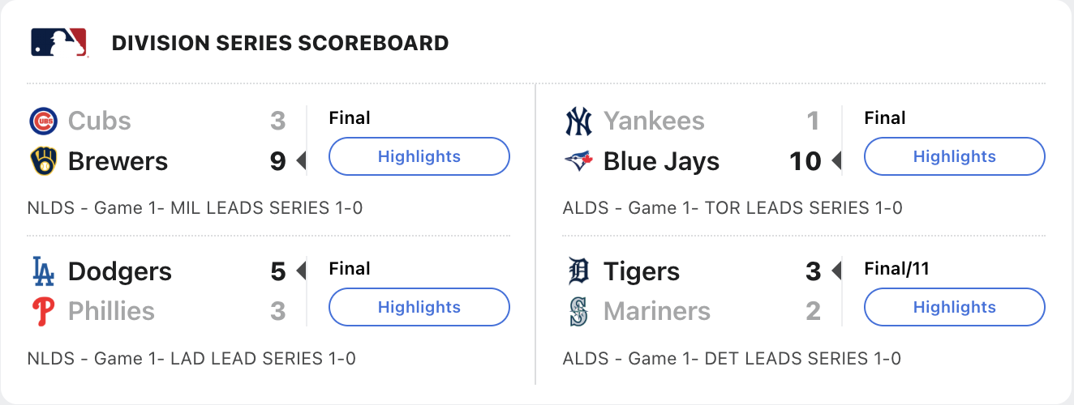This screenshot has height=405, width=1074.
Task: Click the Dodgers LA logo
Action: tap(43, 271)
